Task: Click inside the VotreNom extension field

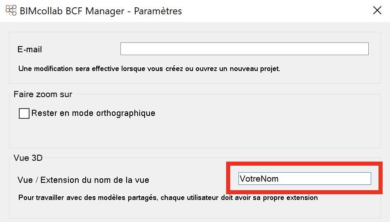Action: 304,179
